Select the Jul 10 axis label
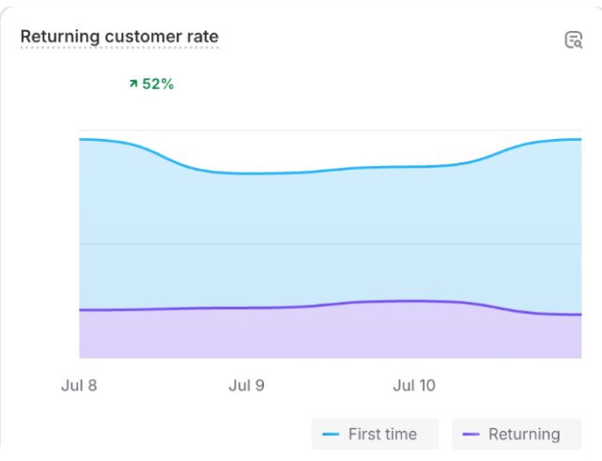This screenshot has height=461, width=602. [x=414, y=385]
